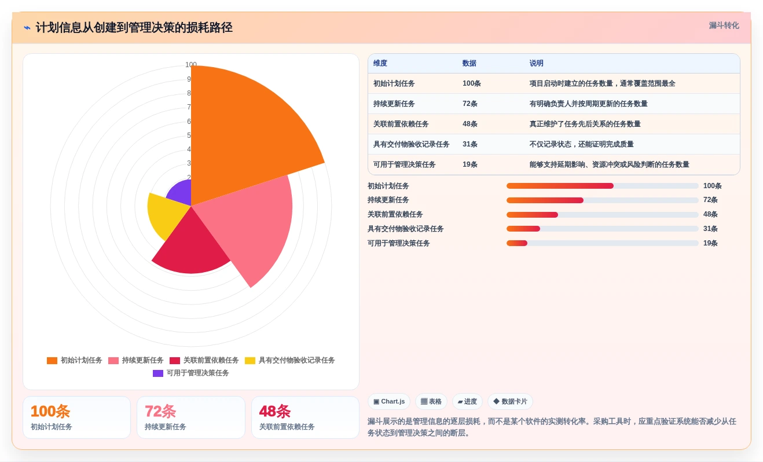Click the 31条 value in the table

[470, 144]
